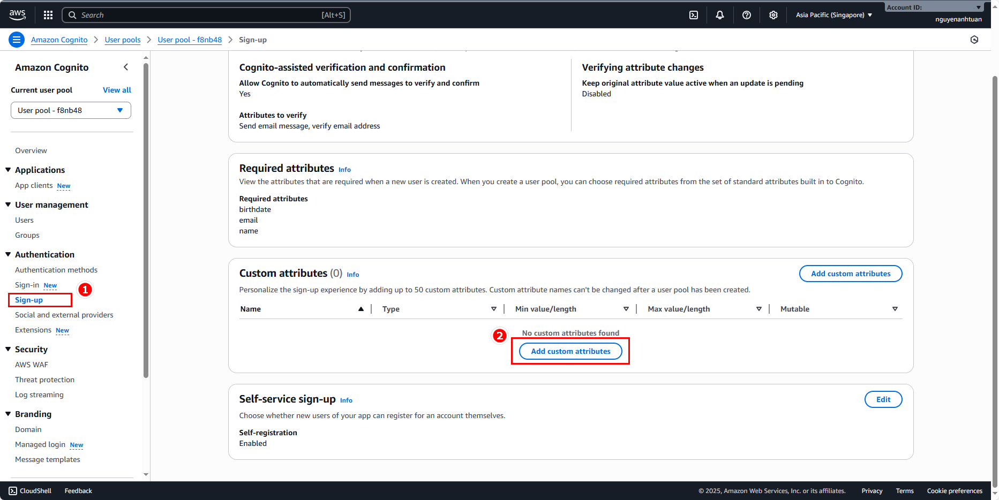Open CloudShell from the top bar icon

(x=694, y=15)
